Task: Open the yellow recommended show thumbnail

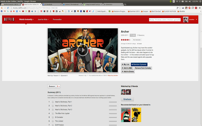Action: click(x=136, y=115)
